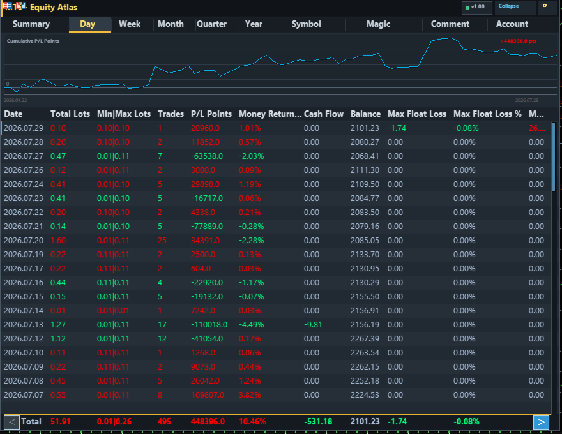Sort by Max Float Loss column header
The width and height of the screenshot is (562, 434).
click(417, 114)
